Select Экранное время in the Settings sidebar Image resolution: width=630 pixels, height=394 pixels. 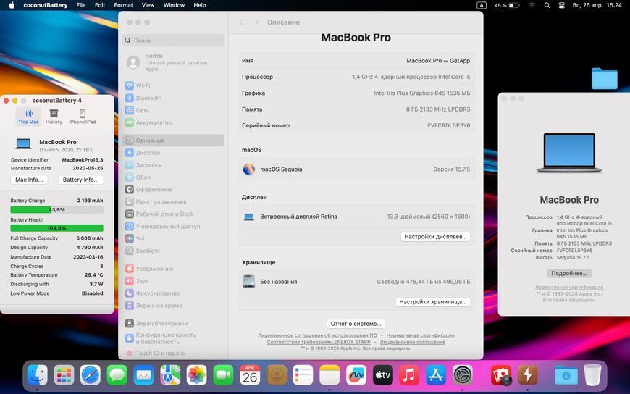click(x=173, y=305)
